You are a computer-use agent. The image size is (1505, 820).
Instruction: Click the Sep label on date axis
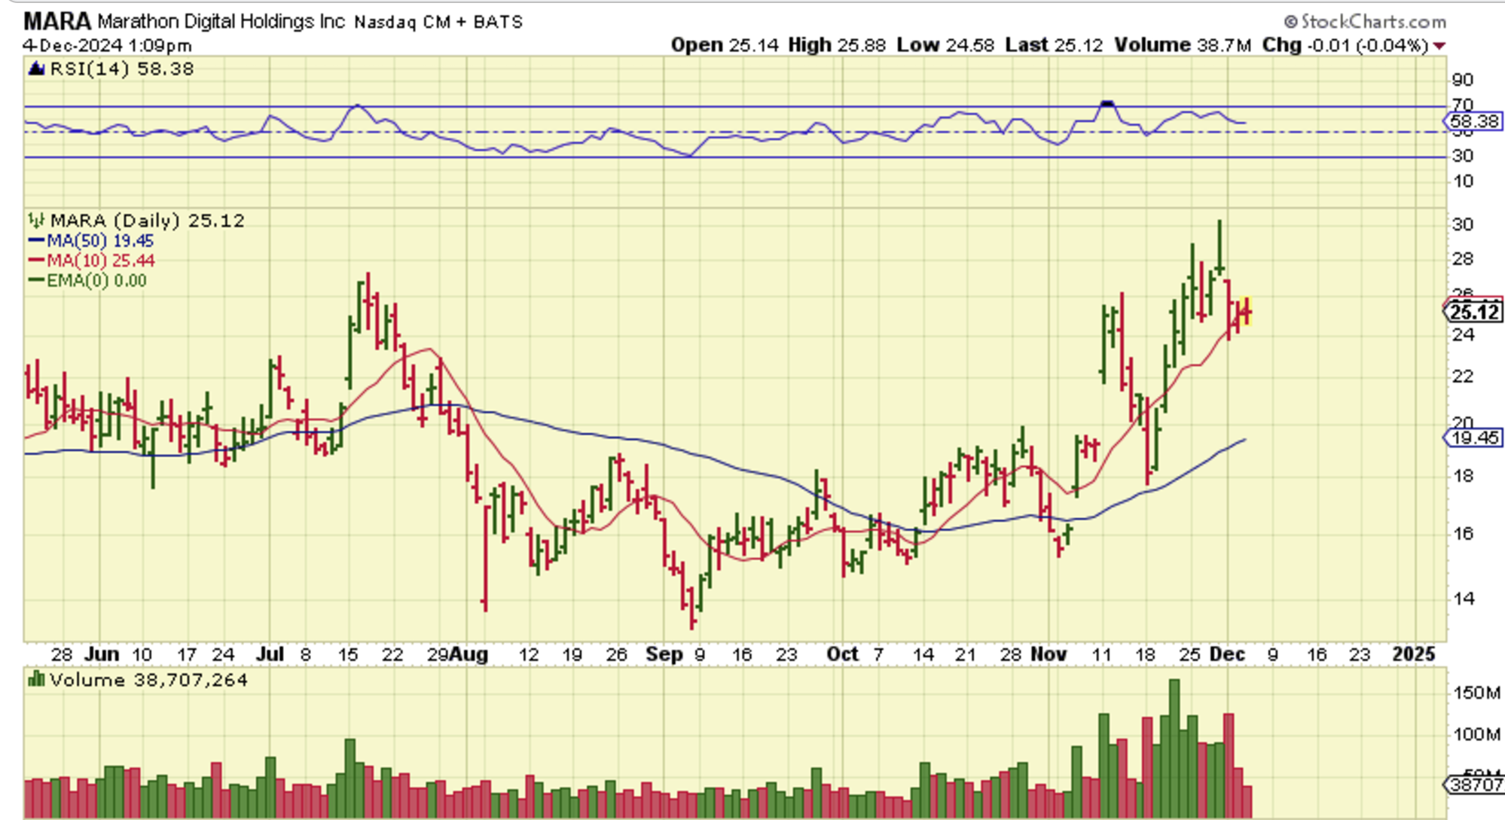click(664, 654)
